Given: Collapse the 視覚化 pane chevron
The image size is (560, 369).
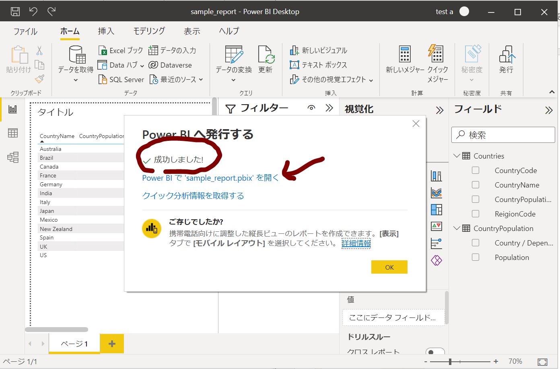Looking at the screenshot, I should click(x=440, y=110).
